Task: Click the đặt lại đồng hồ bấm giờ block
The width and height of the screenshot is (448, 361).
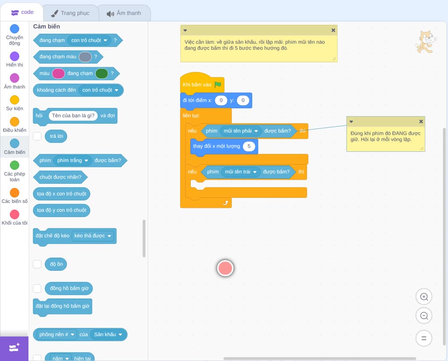Action: click(x=63, y=306)
